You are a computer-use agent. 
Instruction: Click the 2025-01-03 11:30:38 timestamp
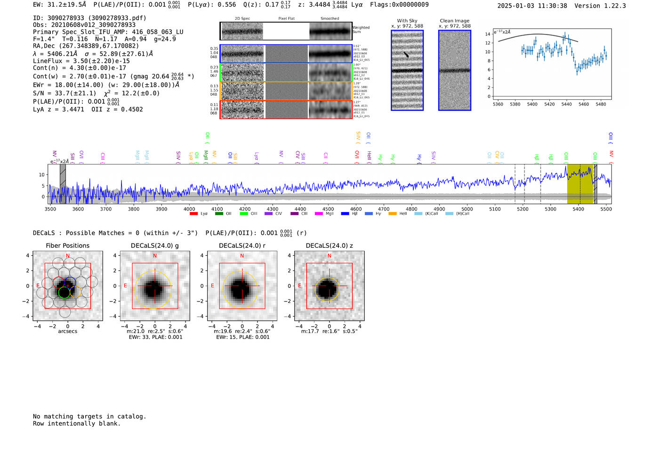point(532,6)
